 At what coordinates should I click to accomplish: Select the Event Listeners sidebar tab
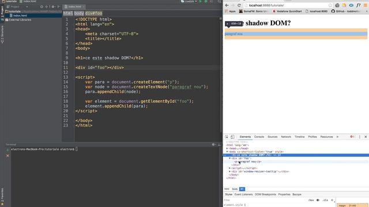(243, 194)
